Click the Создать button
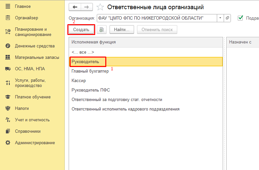 [x=81, y=29]
